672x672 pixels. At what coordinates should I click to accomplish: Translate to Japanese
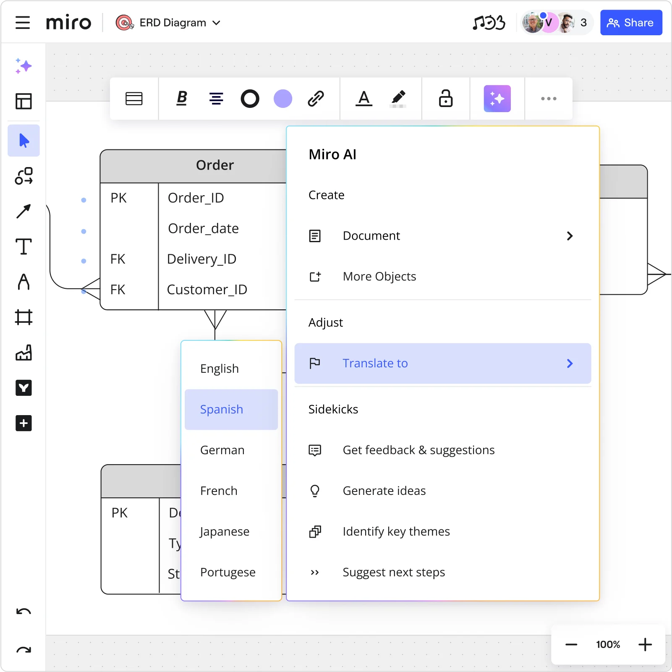click(x=231, y=532)
